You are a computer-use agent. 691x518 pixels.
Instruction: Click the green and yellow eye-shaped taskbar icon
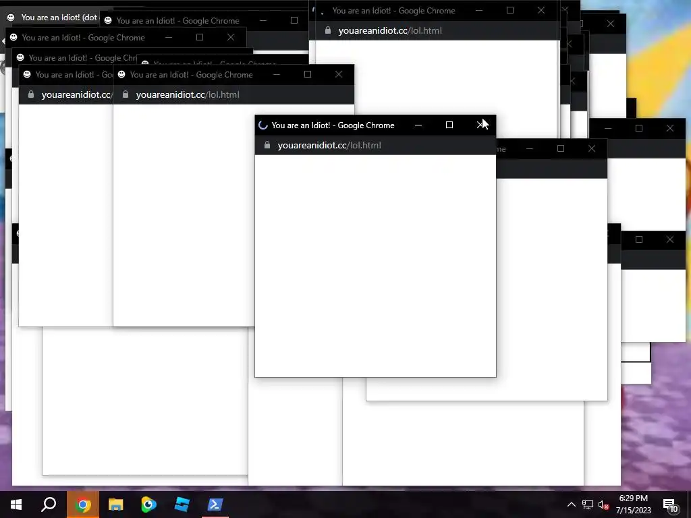(x=148, y=505)
